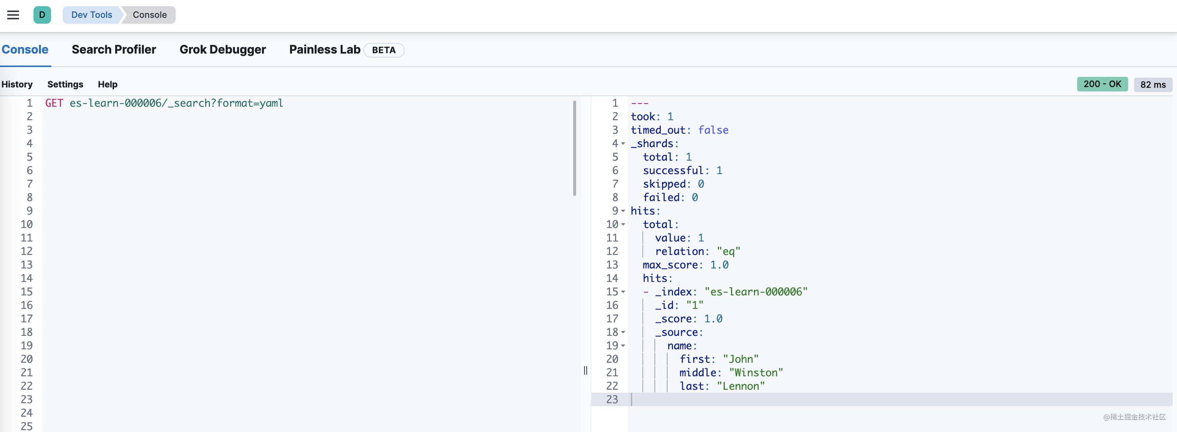The height and width of the screenshot is (432, 1177).
Task: Open the Help menu
Action: (107, 84)
